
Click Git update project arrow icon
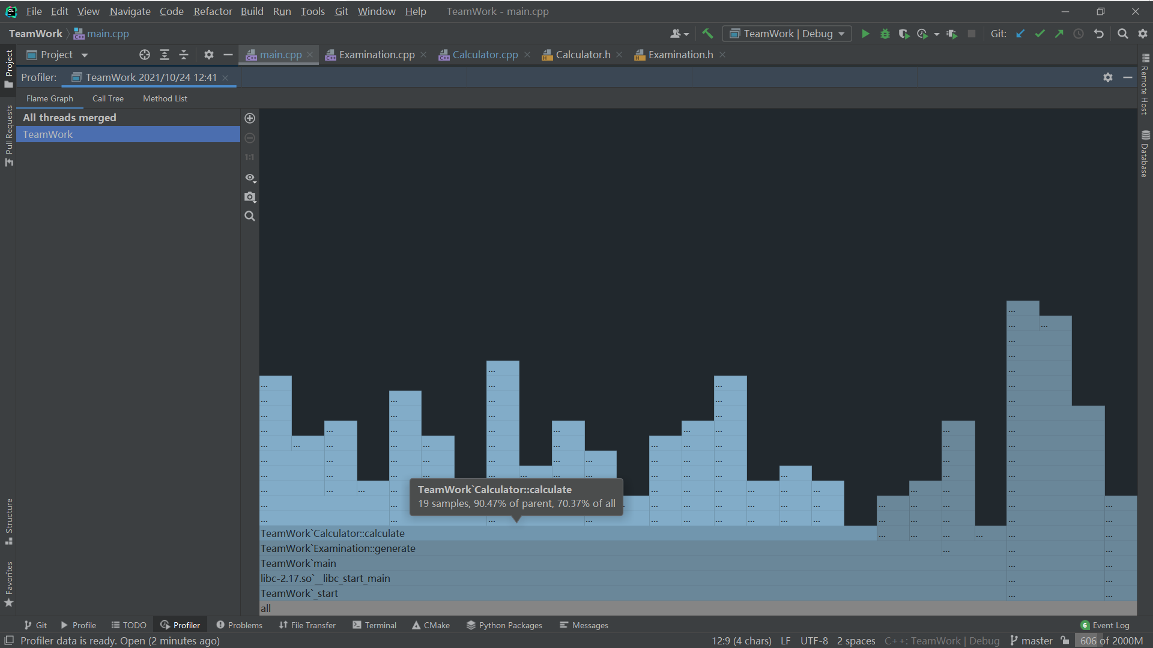point(1020,34)
